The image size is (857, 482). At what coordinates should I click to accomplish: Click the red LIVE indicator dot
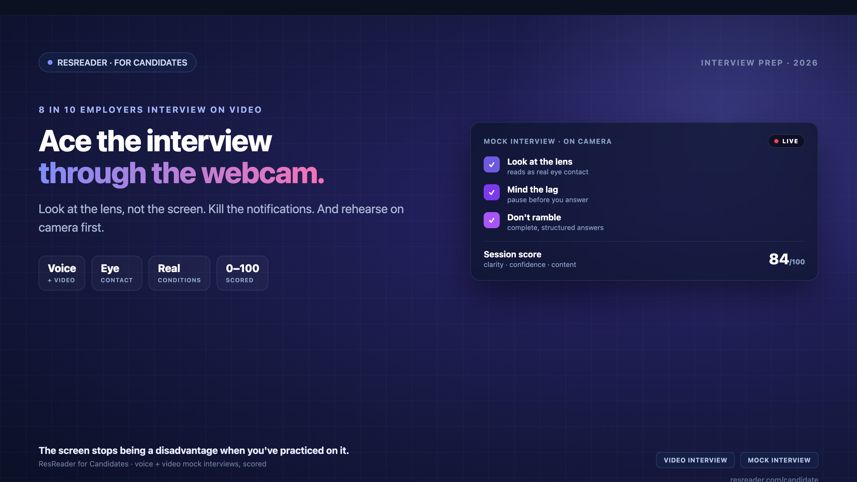pyautogui.click(x=776, y=141)
